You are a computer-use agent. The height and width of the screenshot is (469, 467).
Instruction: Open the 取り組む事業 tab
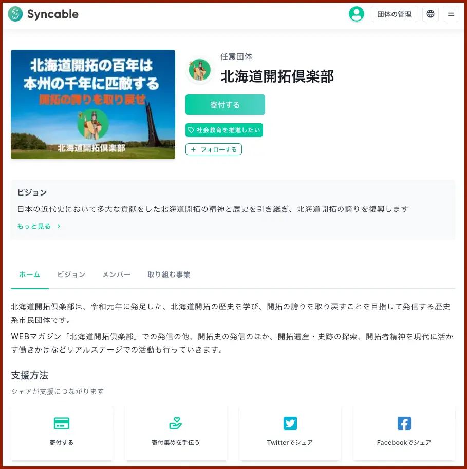(169, 275)
